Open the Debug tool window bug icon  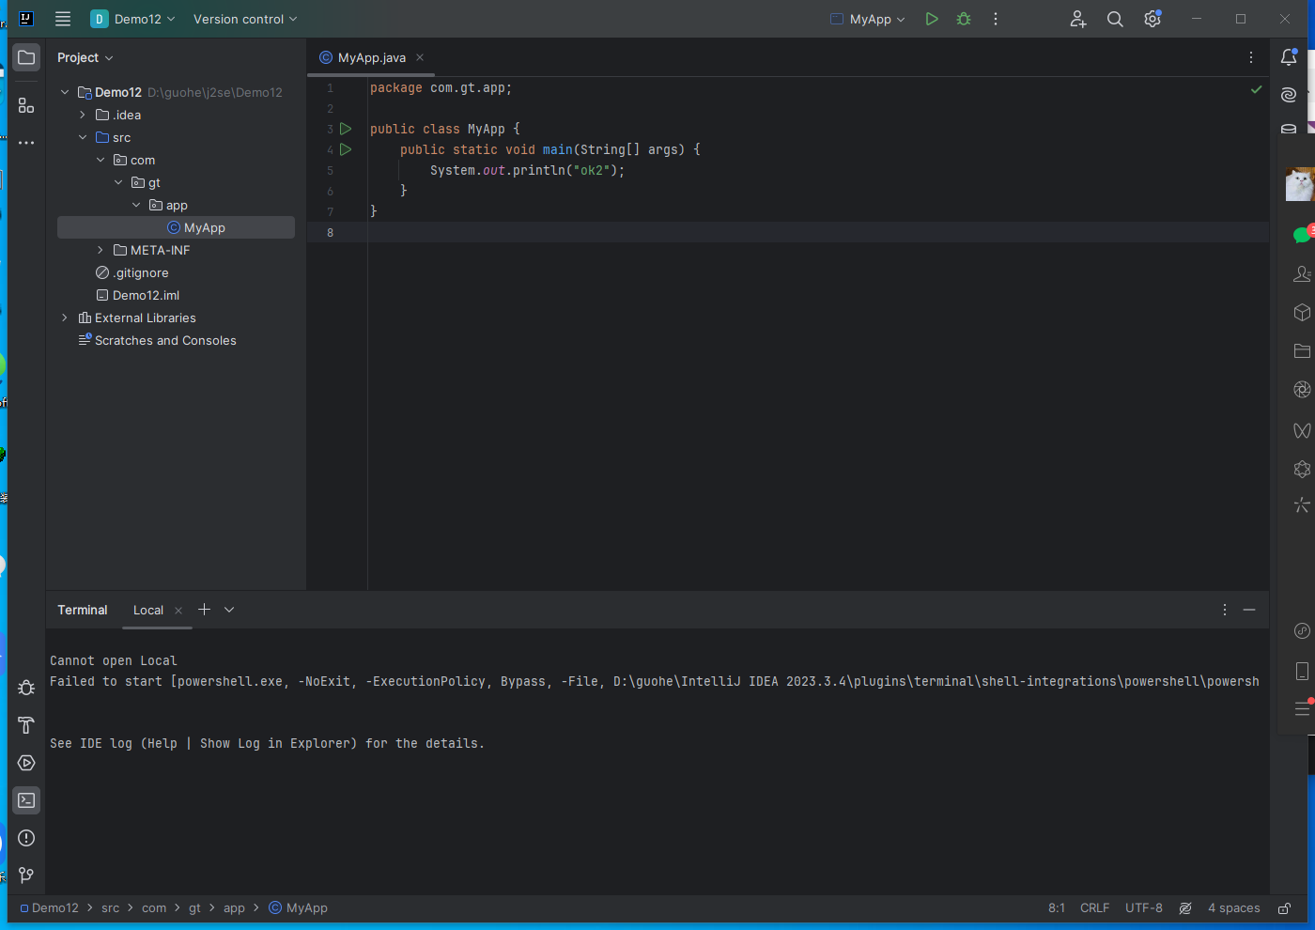25,688
